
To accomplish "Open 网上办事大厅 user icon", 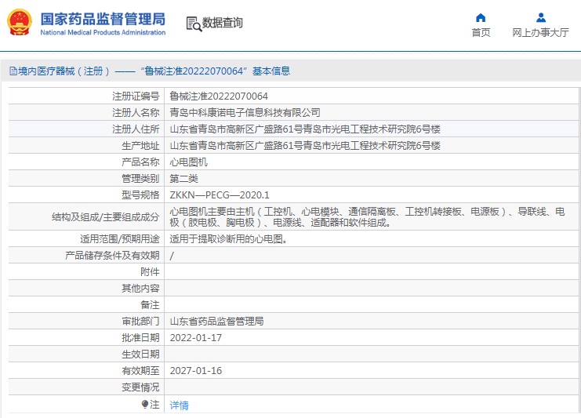I will [540, 17].
